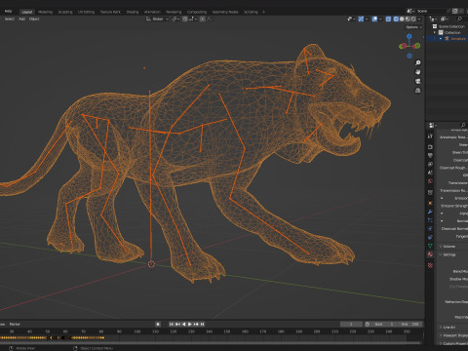Screen dimensions: 468x351
Task: Open viewport overlays options arrow
Action: [380, 19]
